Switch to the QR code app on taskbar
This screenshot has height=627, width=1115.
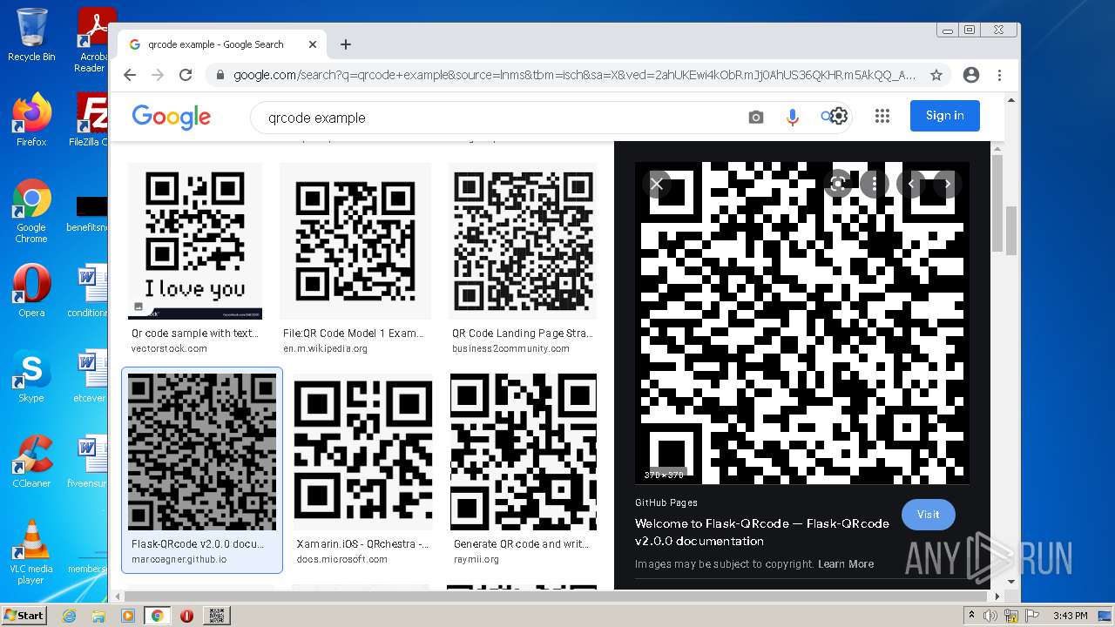(x=217, y=616)
